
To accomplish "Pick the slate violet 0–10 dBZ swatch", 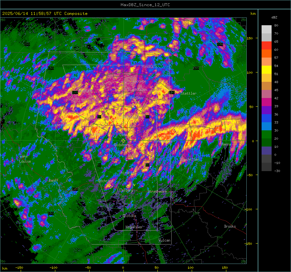I will tap(266, 151).
